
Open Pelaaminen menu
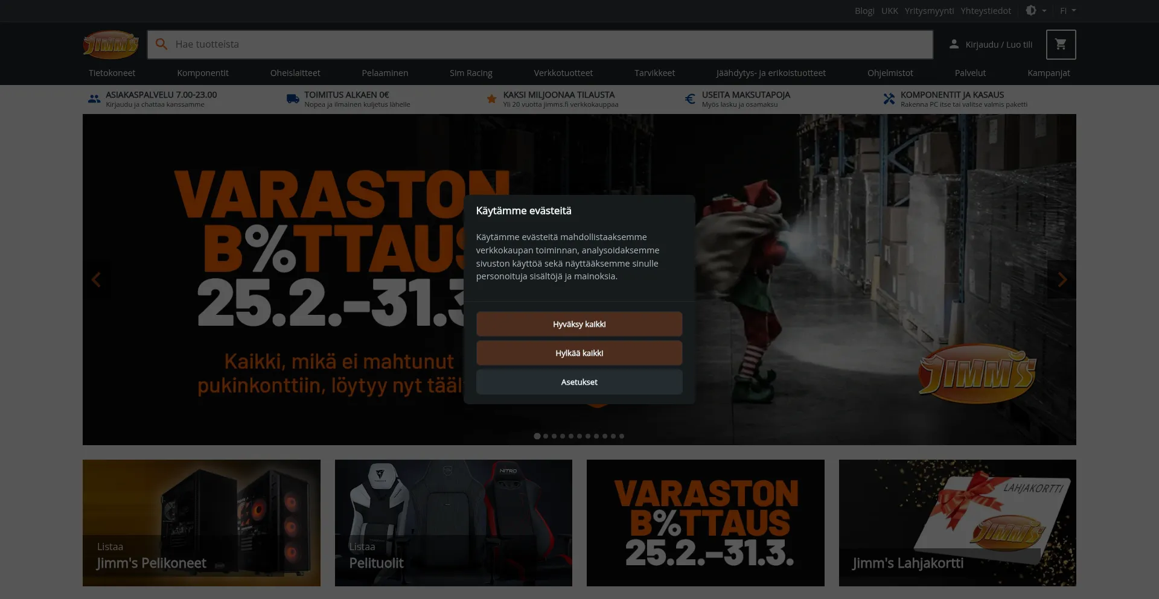385,73
